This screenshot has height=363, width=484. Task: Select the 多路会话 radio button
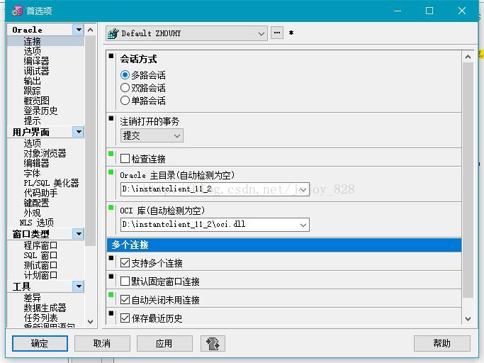(x=125, y=75)
